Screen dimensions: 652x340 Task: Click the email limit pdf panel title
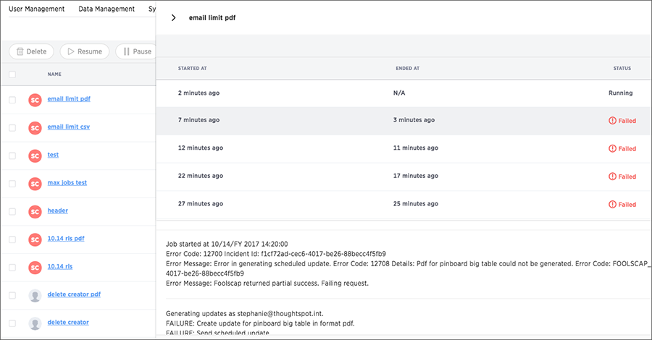(x=212, y=18)
